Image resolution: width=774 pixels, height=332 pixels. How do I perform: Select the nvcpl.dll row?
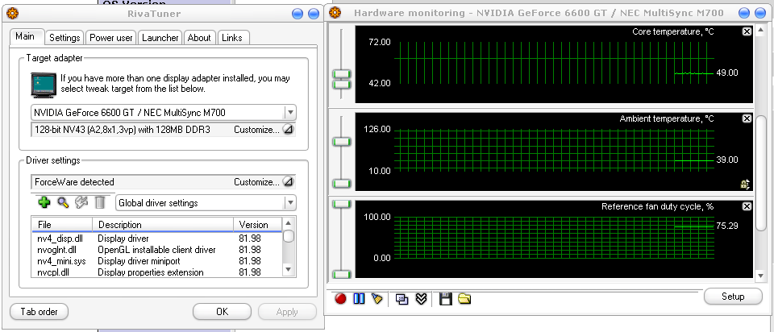(x=157, y=272)
